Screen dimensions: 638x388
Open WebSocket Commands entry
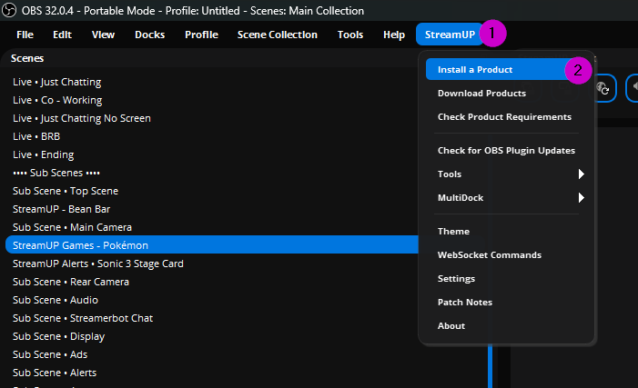click(x=489, y=255)
